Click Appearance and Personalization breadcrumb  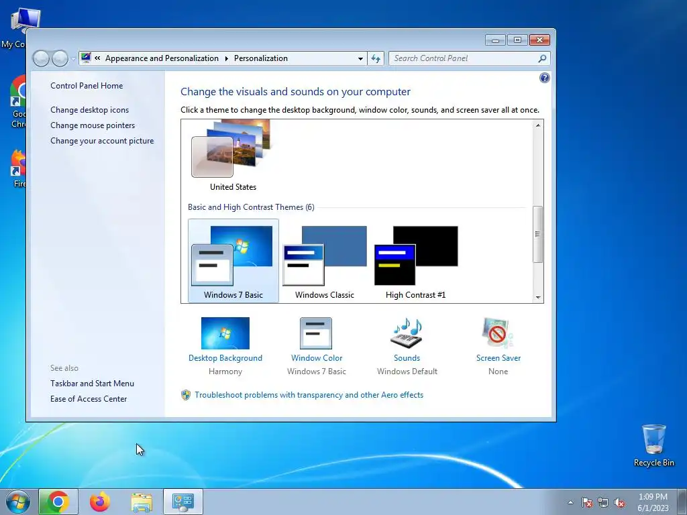[162, 59]
